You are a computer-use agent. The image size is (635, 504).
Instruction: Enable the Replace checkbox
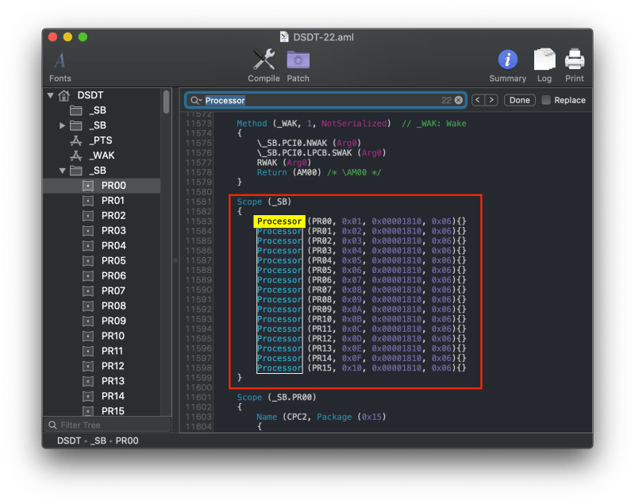pyautogui.click(x=545, y=99)
